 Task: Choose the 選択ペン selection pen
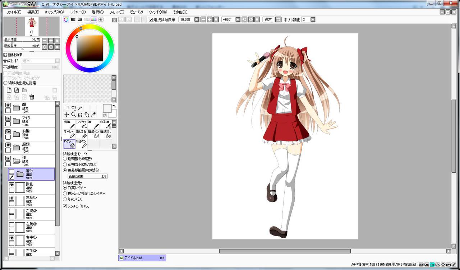point(93,134)
